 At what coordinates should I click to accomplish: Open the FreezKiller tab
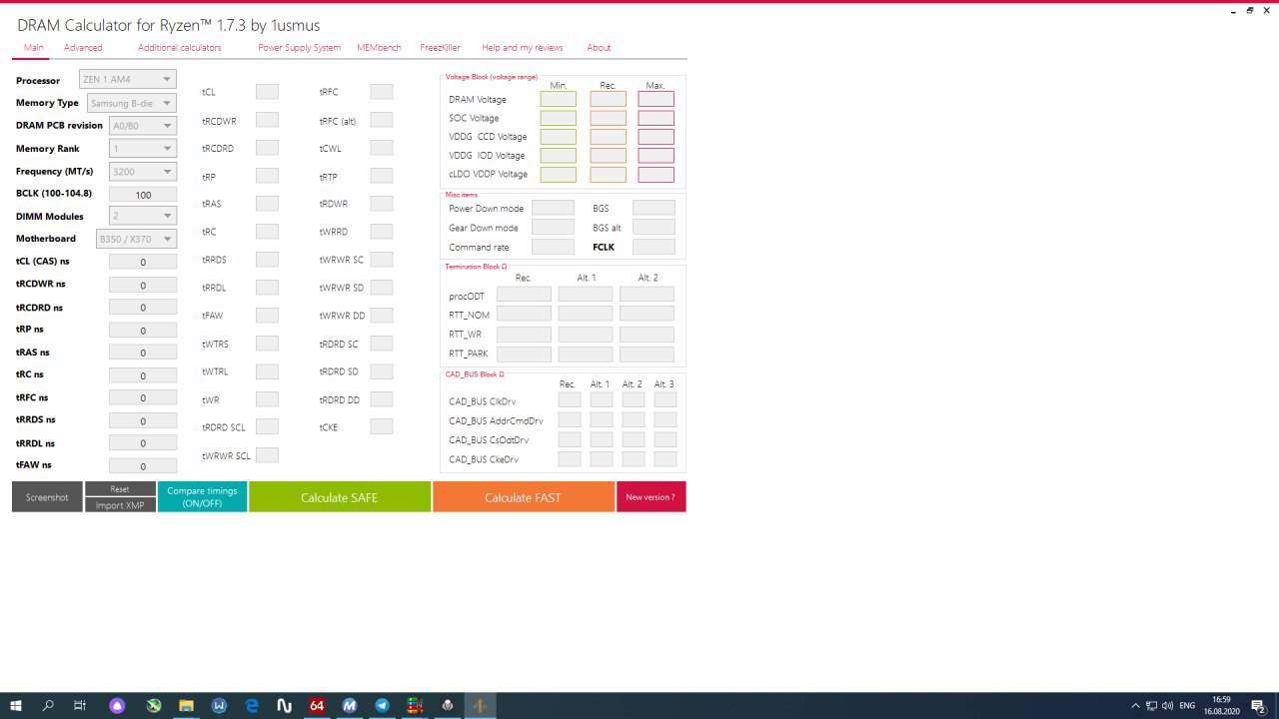pos(441,47)
